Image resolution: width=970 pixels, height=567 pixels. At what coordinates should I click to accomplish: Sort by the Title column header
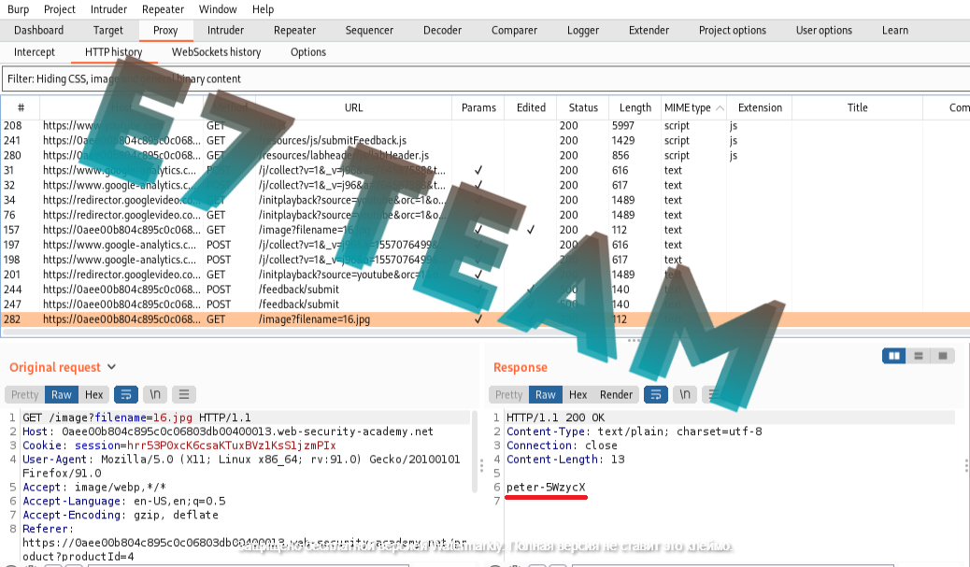coord(857,107)
